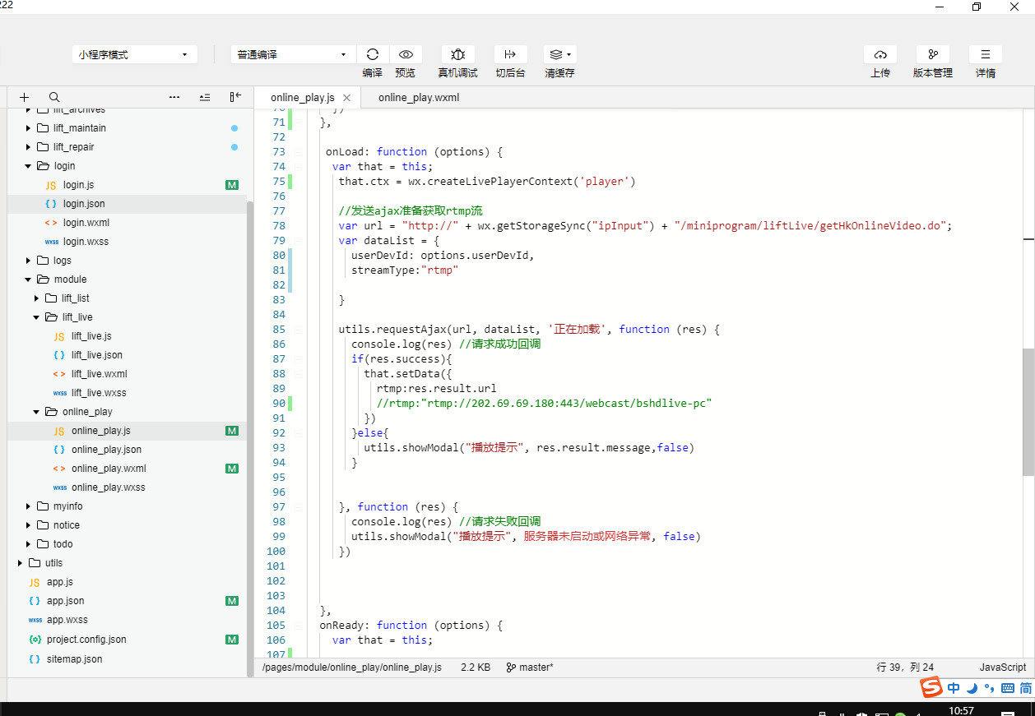Expand the lift_list folder
Screen dimensions: 1035x716
[36, 298]
